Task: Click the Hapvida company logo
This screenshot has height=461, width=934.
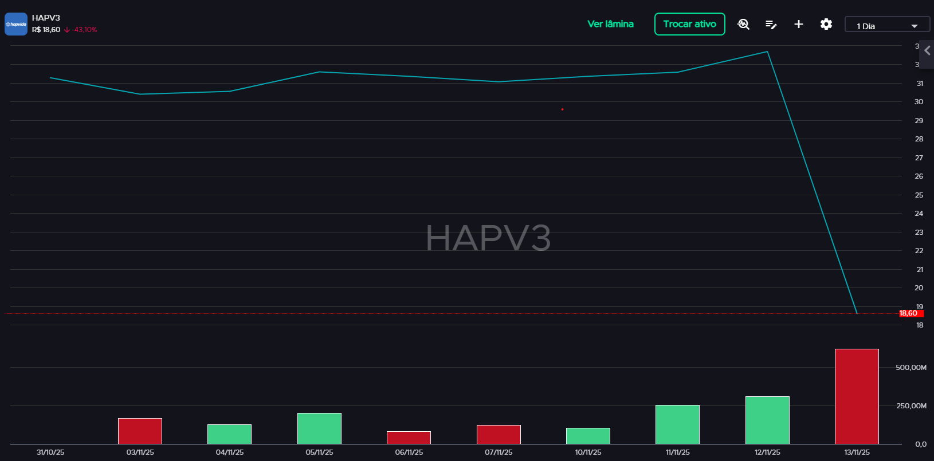Action: (16, 24)
